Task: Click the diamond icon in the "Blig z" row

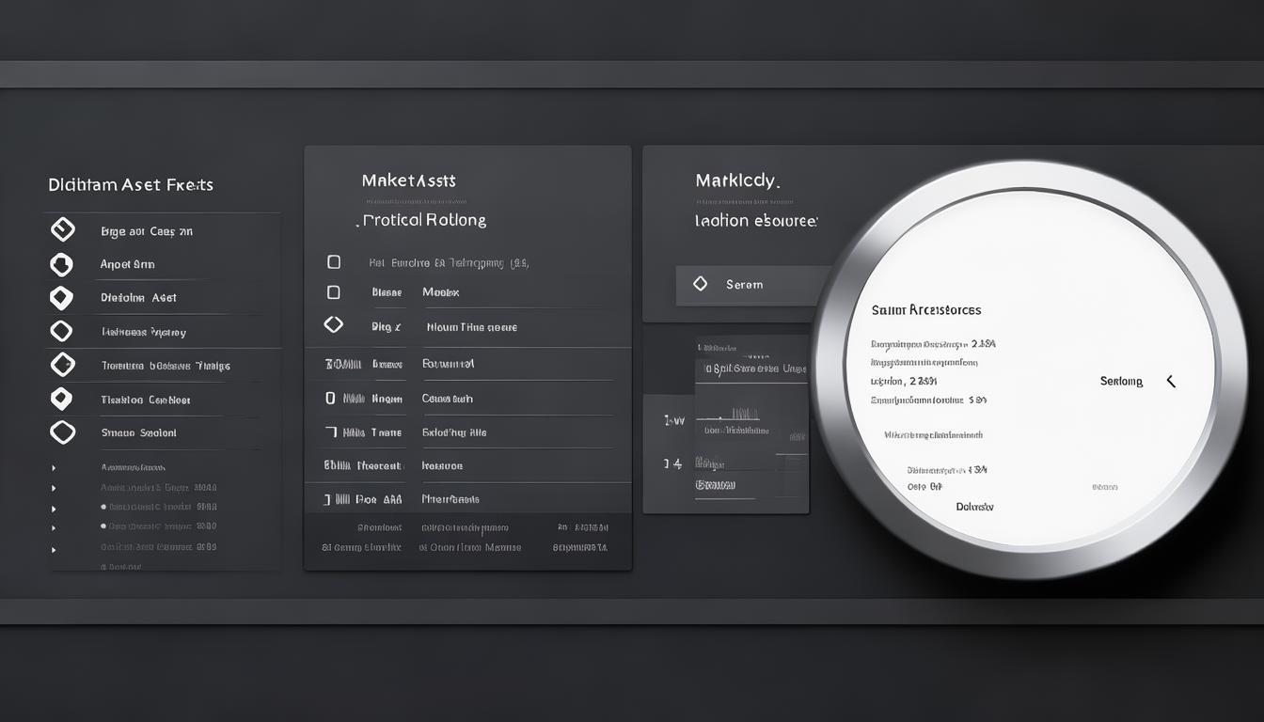Action: (333, 325)
